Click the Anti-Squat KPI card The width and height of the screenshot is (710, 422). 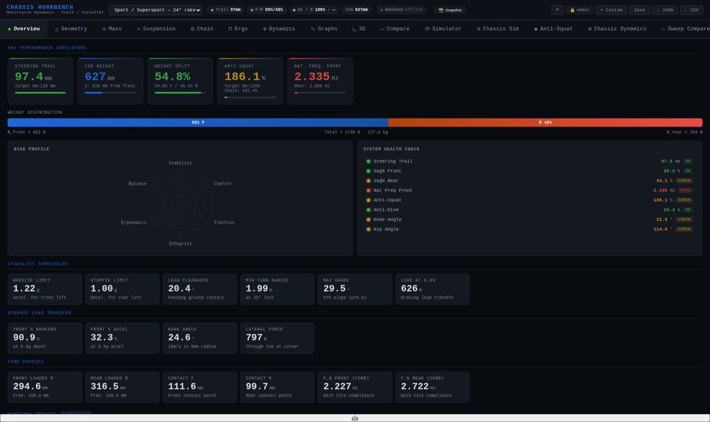click(x=250, y=81)
